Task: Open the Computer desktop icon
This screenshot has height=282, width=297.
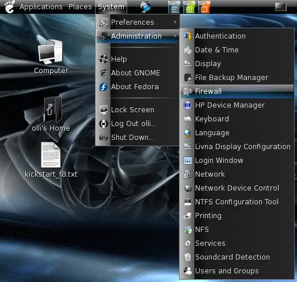Action: pyautogui.click(x=51, y=52)
